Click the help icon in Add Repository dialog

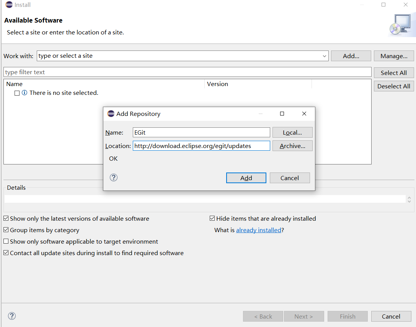[x=114, y=177]
